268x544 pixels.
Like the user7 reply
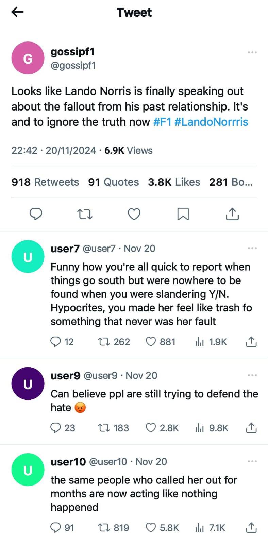pos(151,342)
